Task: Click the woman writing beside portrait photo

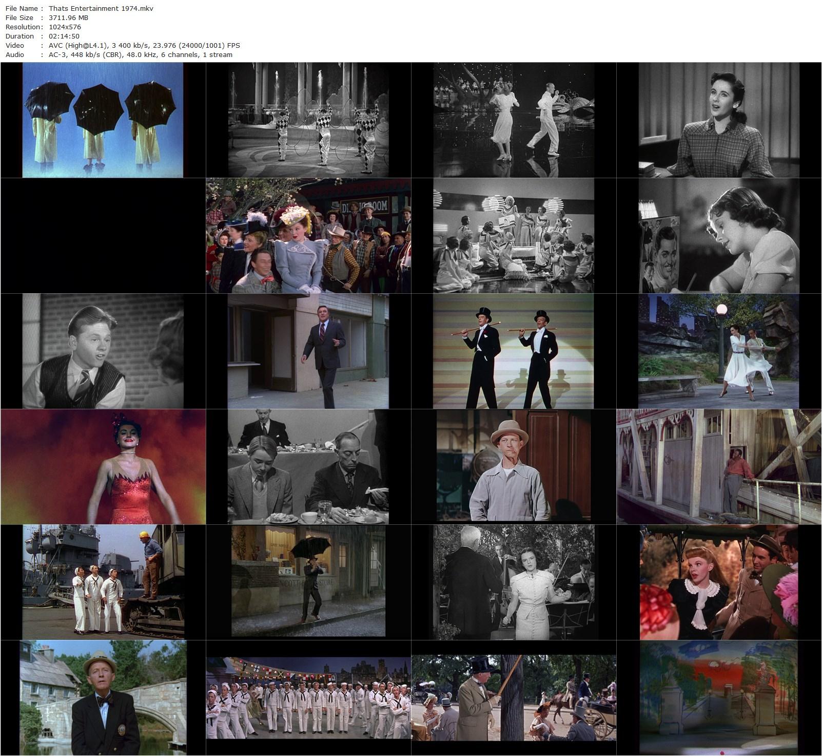Action: click(x=719, y=236)
